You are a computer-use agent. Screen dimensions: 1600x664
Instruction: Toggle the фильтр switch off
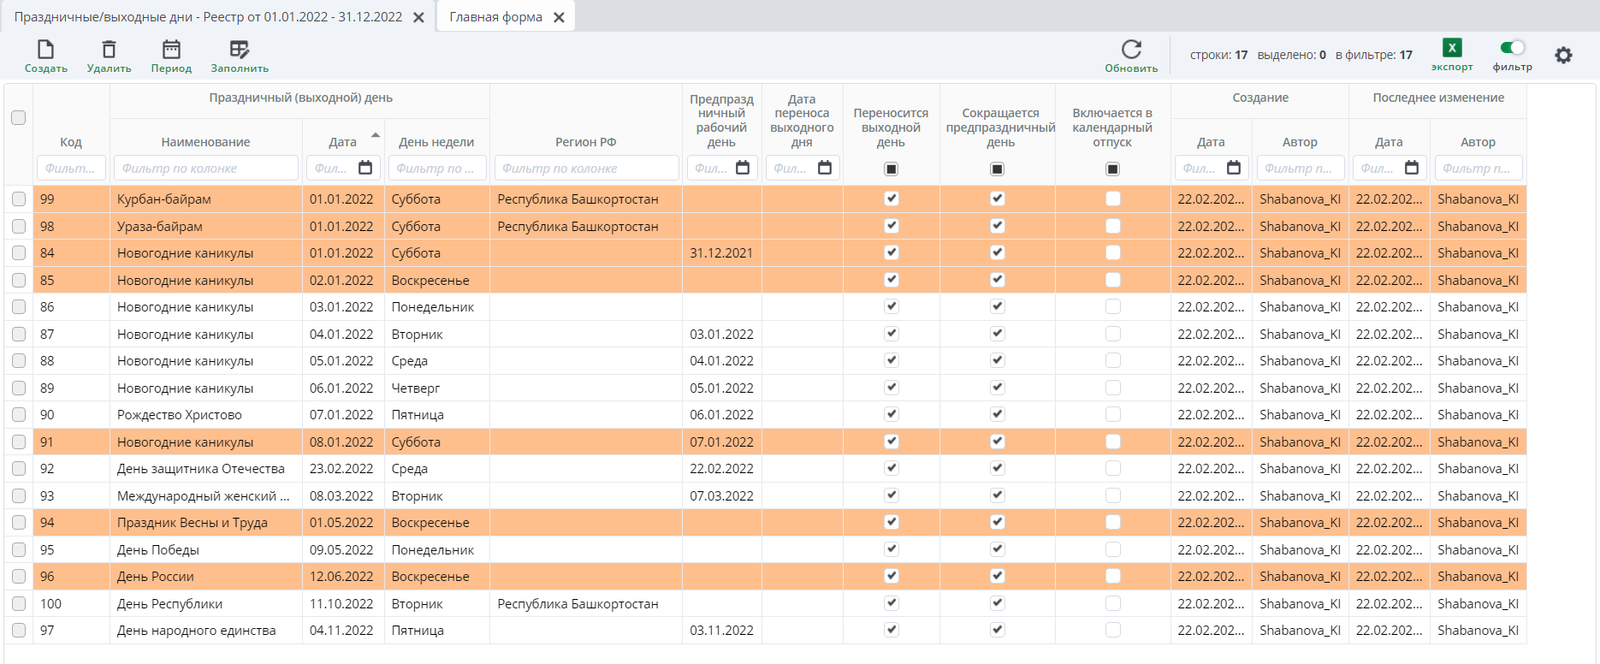[1512, 48]
